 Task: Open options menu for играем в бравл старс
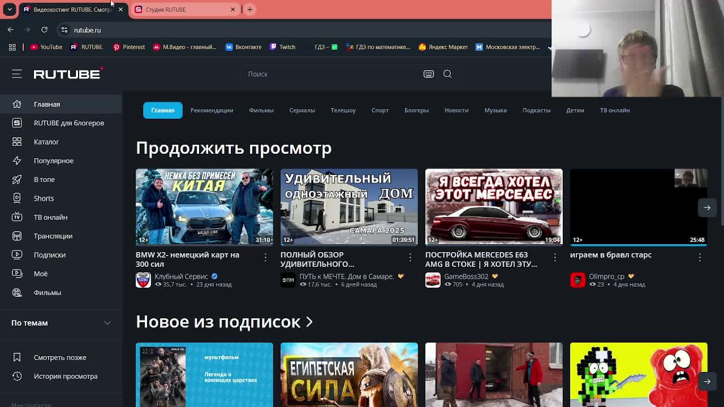(700, 257)
